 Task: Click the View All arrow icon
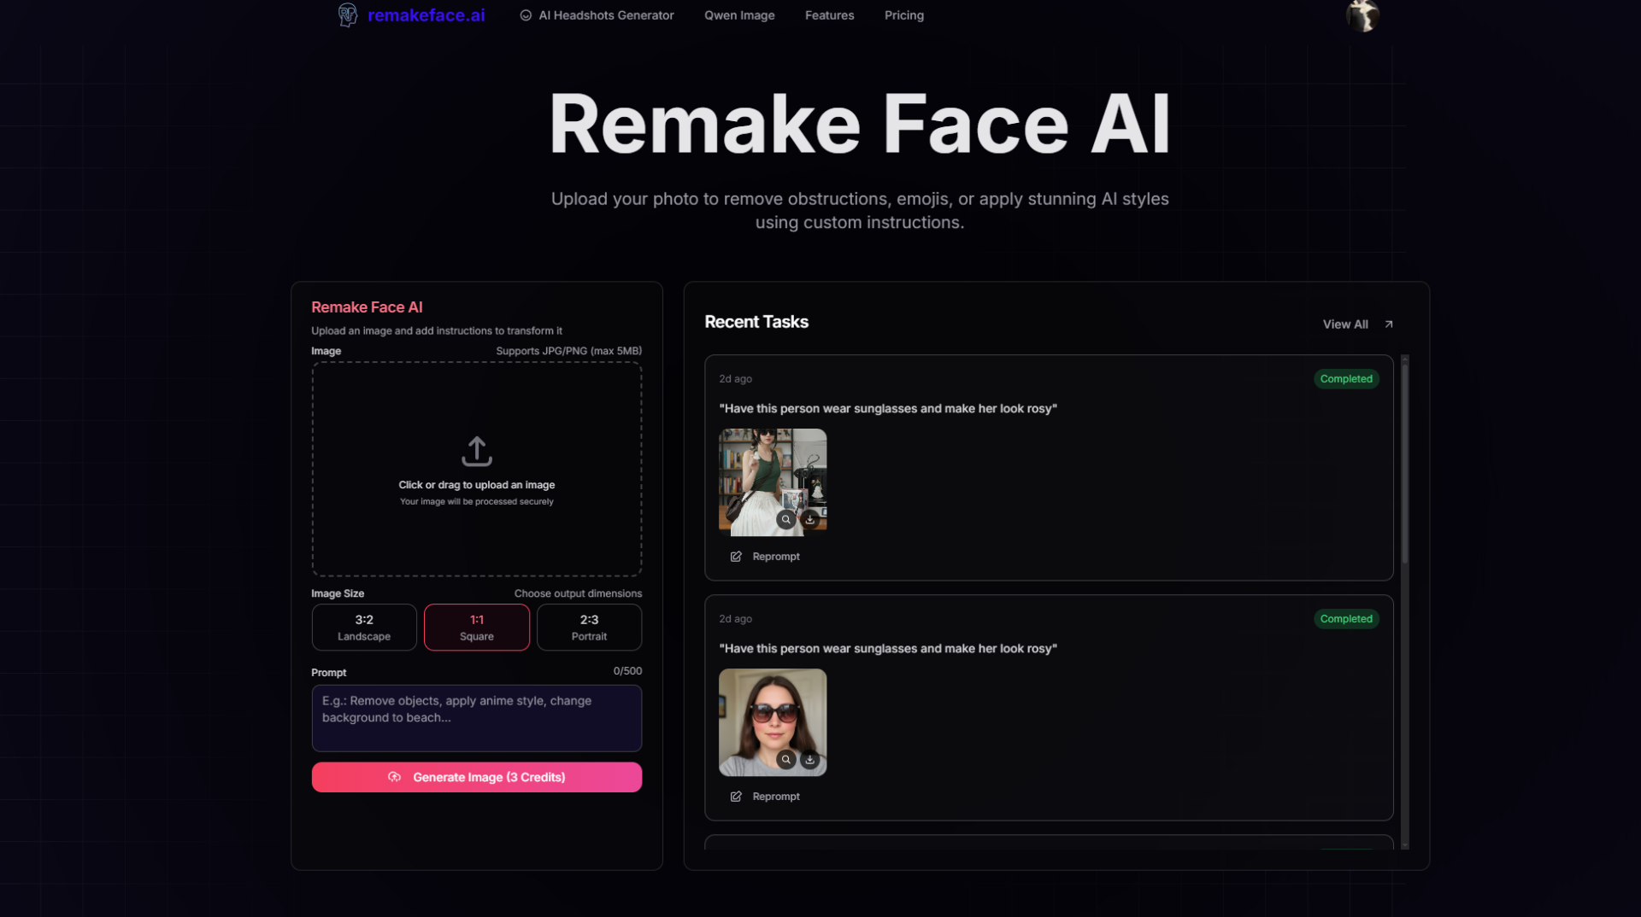[1389, 324]
